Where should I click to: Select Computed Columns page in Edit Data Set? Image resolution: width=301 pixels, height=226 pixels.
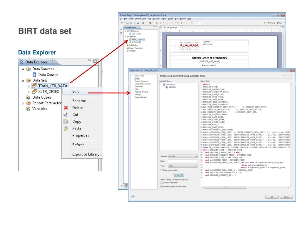143,84
